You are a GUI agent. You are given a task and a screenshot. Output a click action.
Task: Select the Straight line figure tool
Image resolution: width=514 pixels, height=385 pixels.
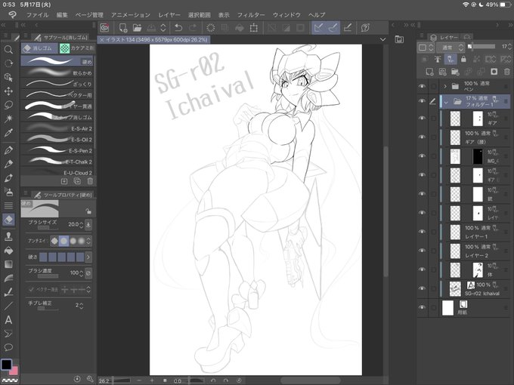(x=8, y=306)
